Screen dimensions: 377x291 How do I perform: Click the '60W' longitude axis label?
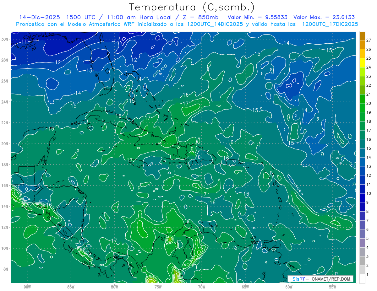coord(289,287)
